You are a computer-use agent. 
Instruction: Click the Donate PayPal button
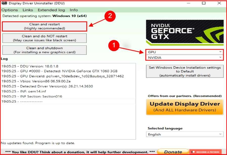(173, 151)
